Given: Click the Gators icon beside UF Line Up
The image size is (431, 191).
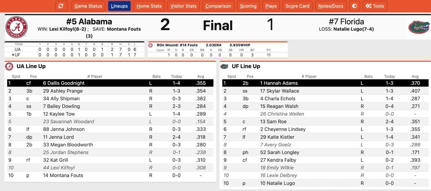Looking at the screenshot, I should coord(224,66).
